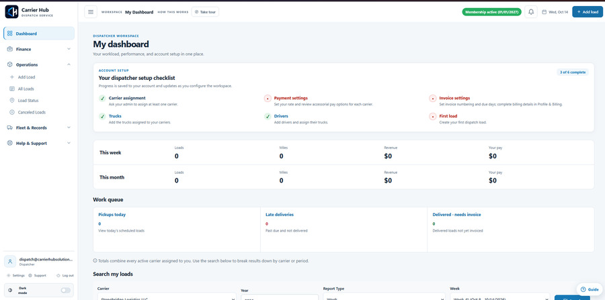This screenshot has width=605, height=300.
Task: Expand the Fleet & Records chevron
Action: (69, 128)
